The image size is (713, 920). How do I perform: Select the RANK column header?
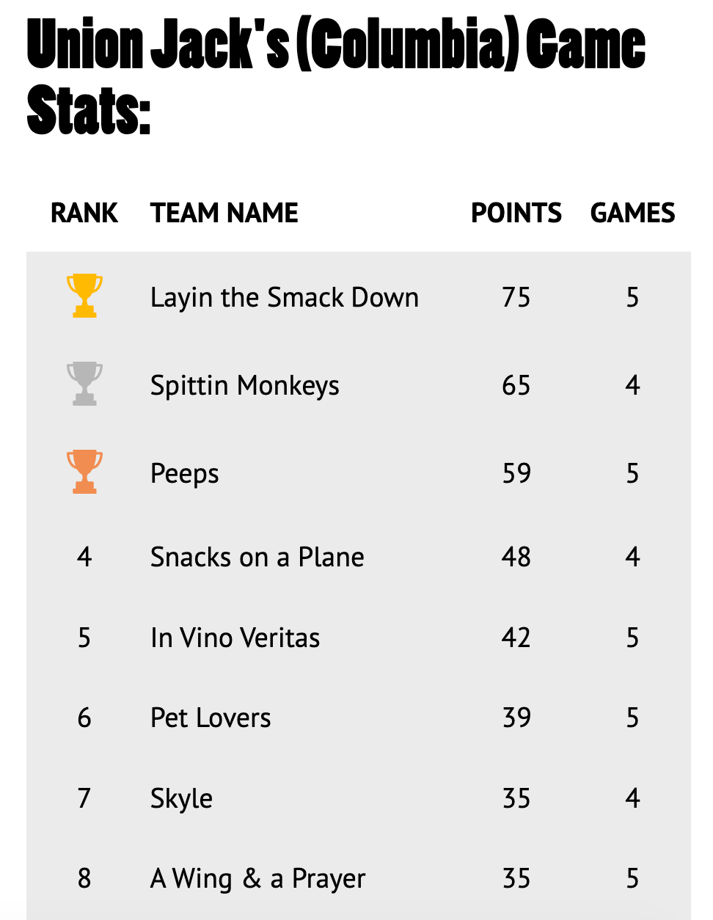pos(84,213)
